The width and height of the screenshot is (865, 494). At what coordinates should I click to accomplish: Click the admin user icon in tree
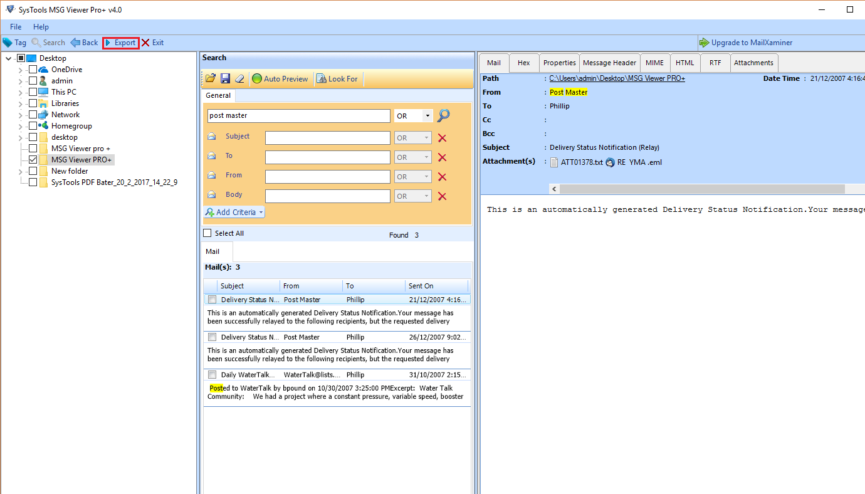pos(43,81)
